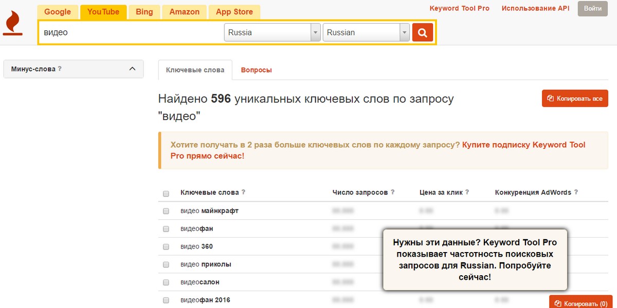Click the Копировать все button

(x=575, y=99)
